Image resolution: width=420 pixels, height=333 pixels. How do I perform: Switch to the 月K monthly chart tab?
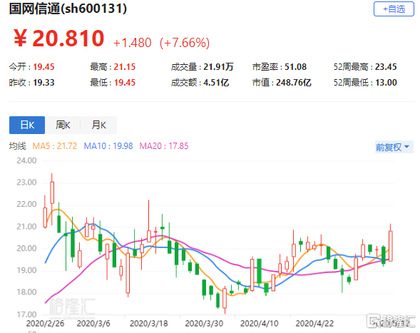tap(98, 125)
